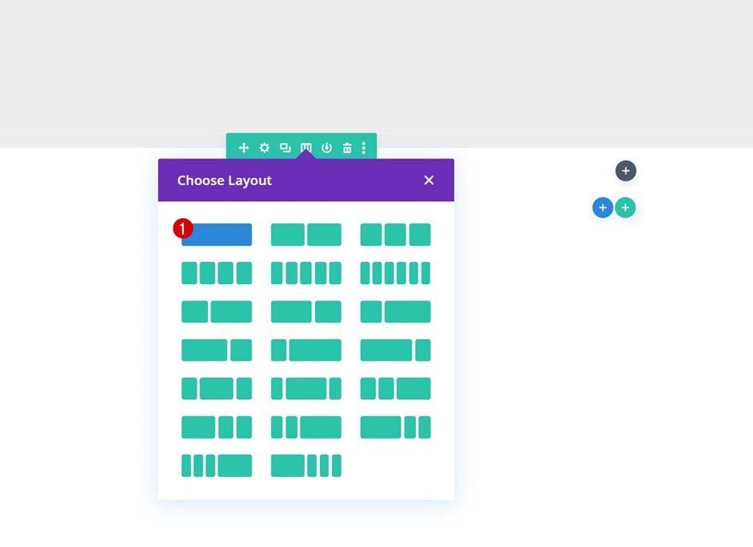Image resolution: width=753 pixels, height=547 pixels.
Task: Click the duplicate row icon
Action: coord(285,148)
